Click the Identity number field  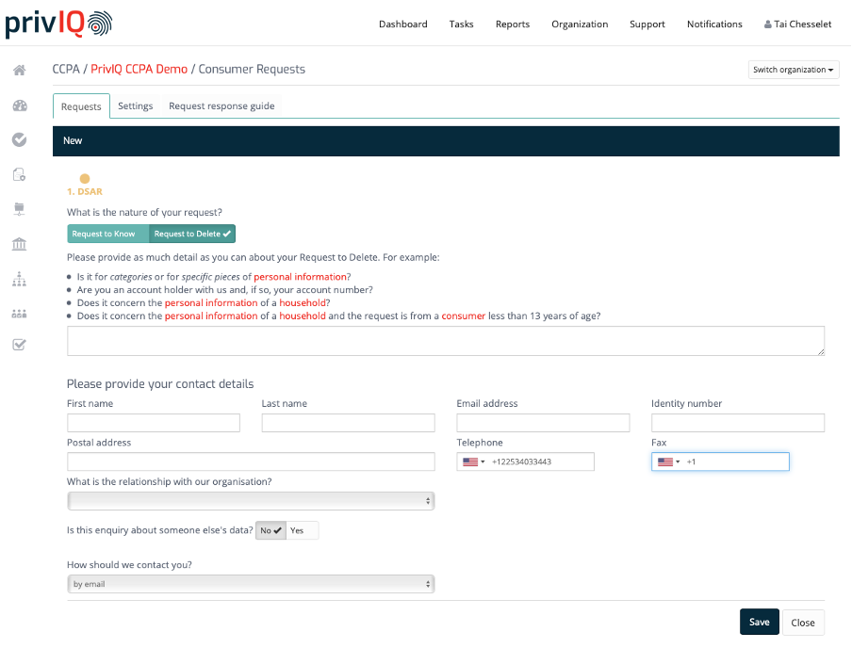click(x=738, y=423)
